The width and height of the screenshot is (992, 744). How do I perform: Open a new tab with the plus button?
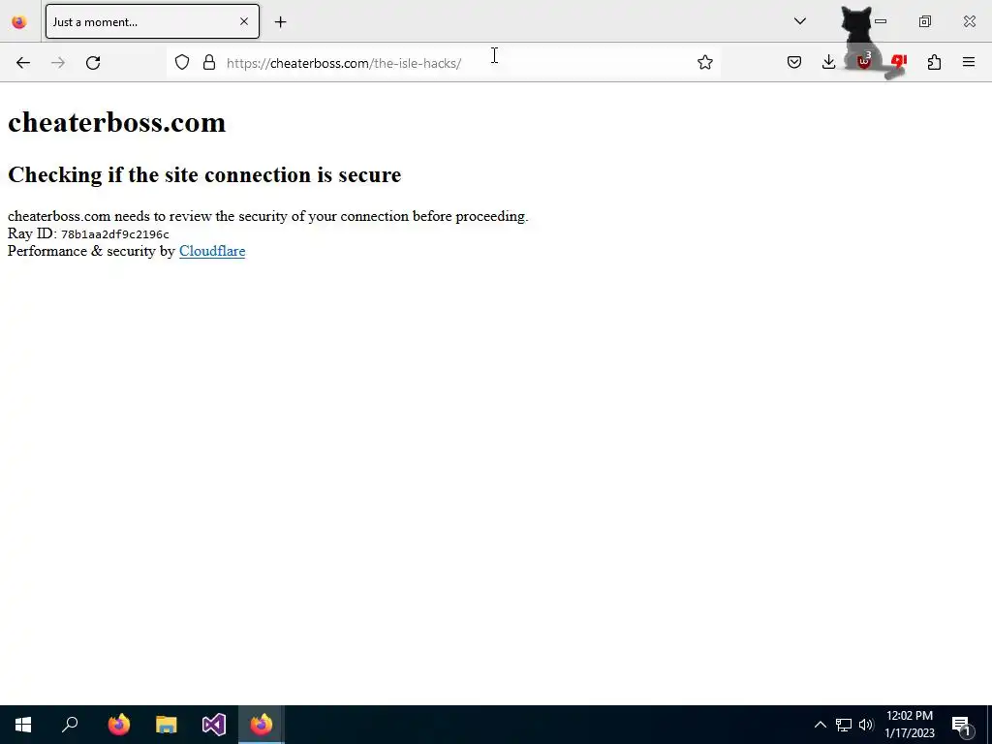tap(280, 22)
